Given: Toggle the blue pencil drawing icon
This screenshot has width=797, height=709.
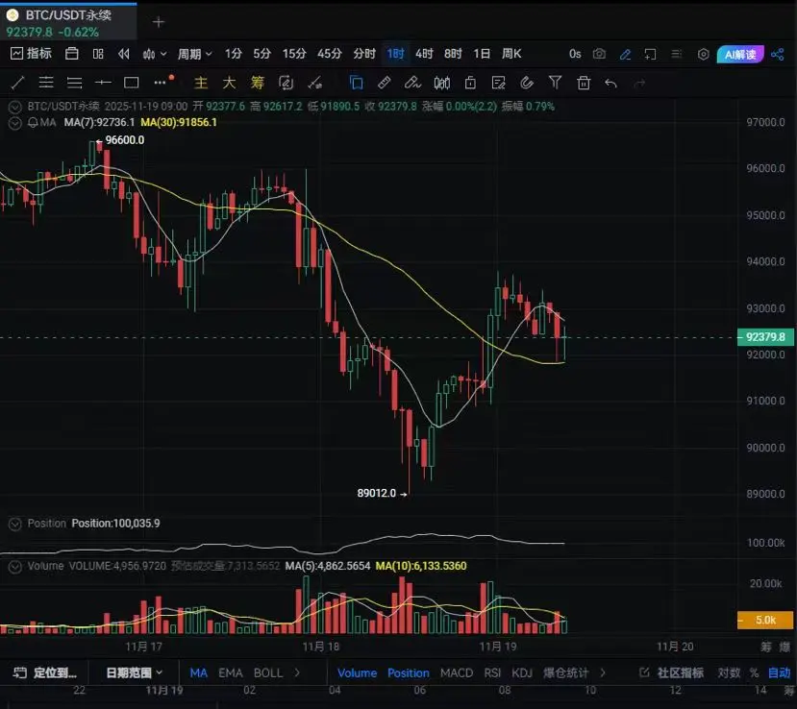Looking at the screenshot, I should pyautogui.click(x=625, y=55).
